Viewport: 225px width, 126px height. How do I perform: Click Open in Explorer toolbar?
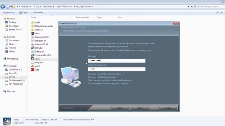click(x=23, y=13)
